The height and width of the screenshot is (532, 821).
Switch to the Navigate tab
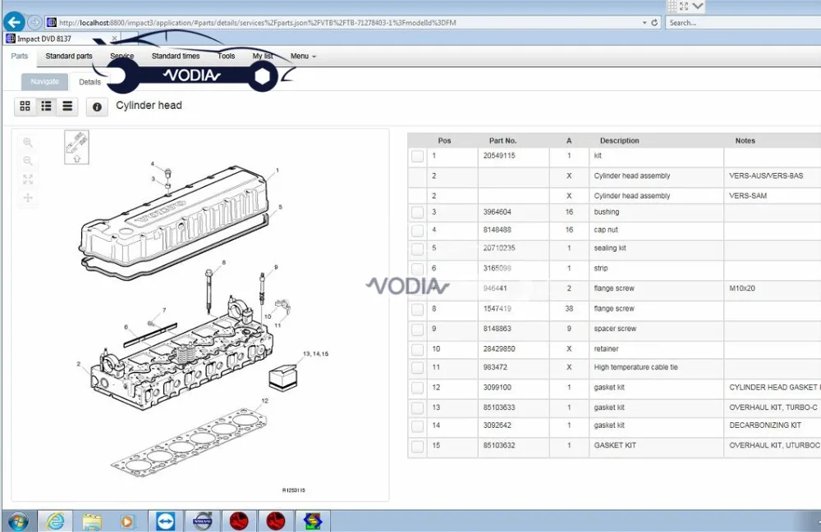click(44, 81)
